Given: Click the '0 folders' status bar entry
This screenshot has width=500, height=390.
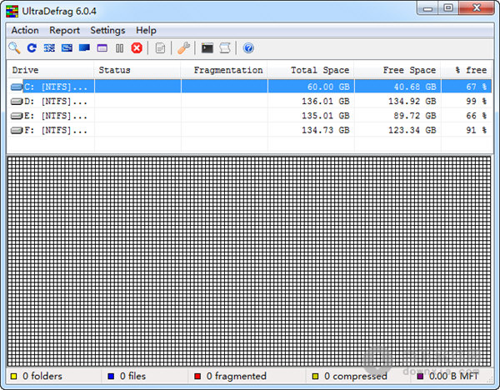Looking at the screenshot, I should pyautogui.click(x=42, y=377).
